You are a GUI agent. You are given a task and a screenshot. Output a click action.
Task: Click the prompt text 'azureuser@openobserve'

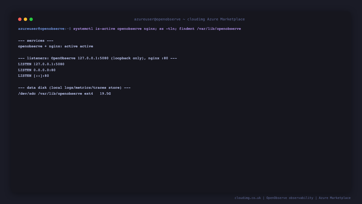[41, 29]
